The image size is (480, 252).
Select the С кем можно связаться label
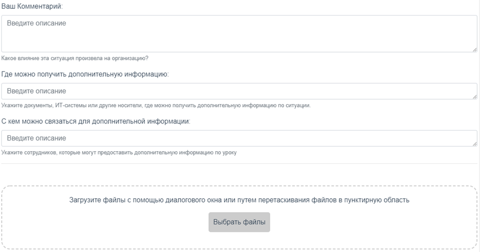pyautogui.click(x=96, y=121)
